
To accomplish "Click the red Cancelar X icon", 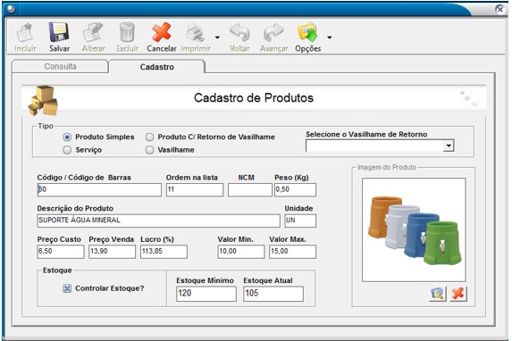I will 162,32.
